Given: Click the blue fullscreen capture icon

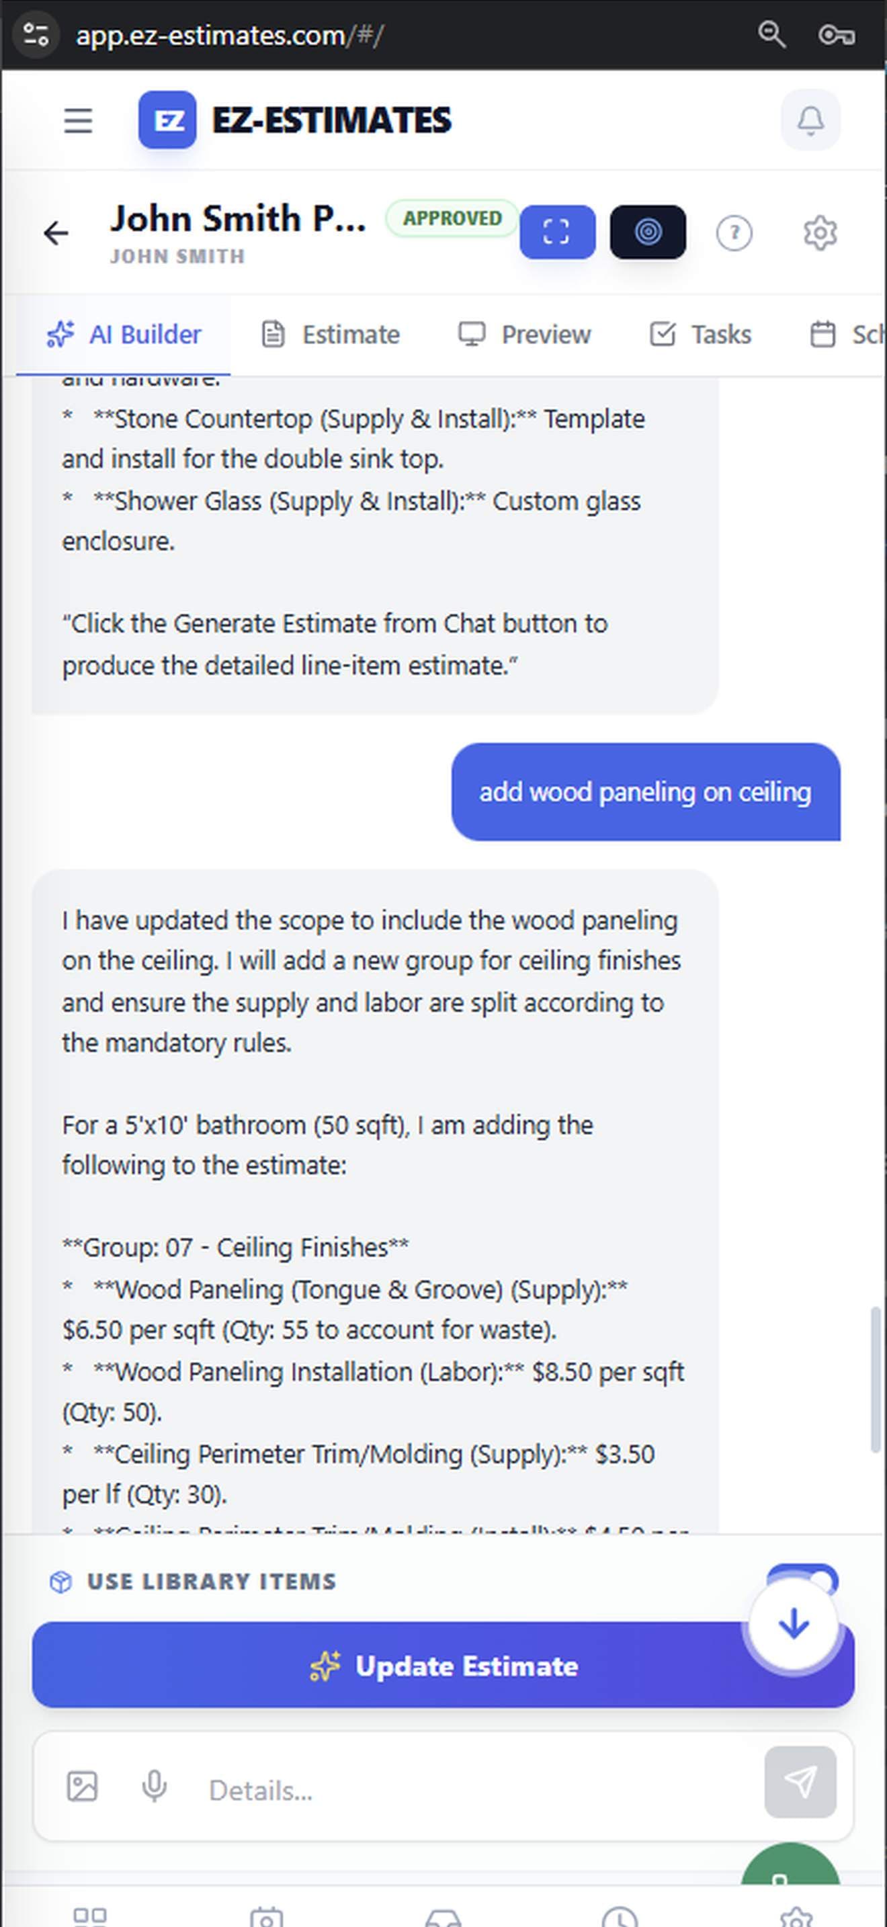Looking at the screenshot, I should [557, 232].
